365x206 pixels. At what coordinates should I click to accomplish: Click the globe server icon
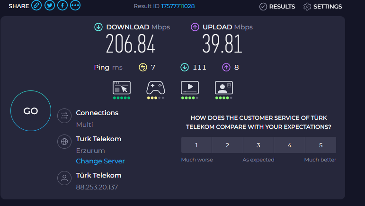coord(64,142)
